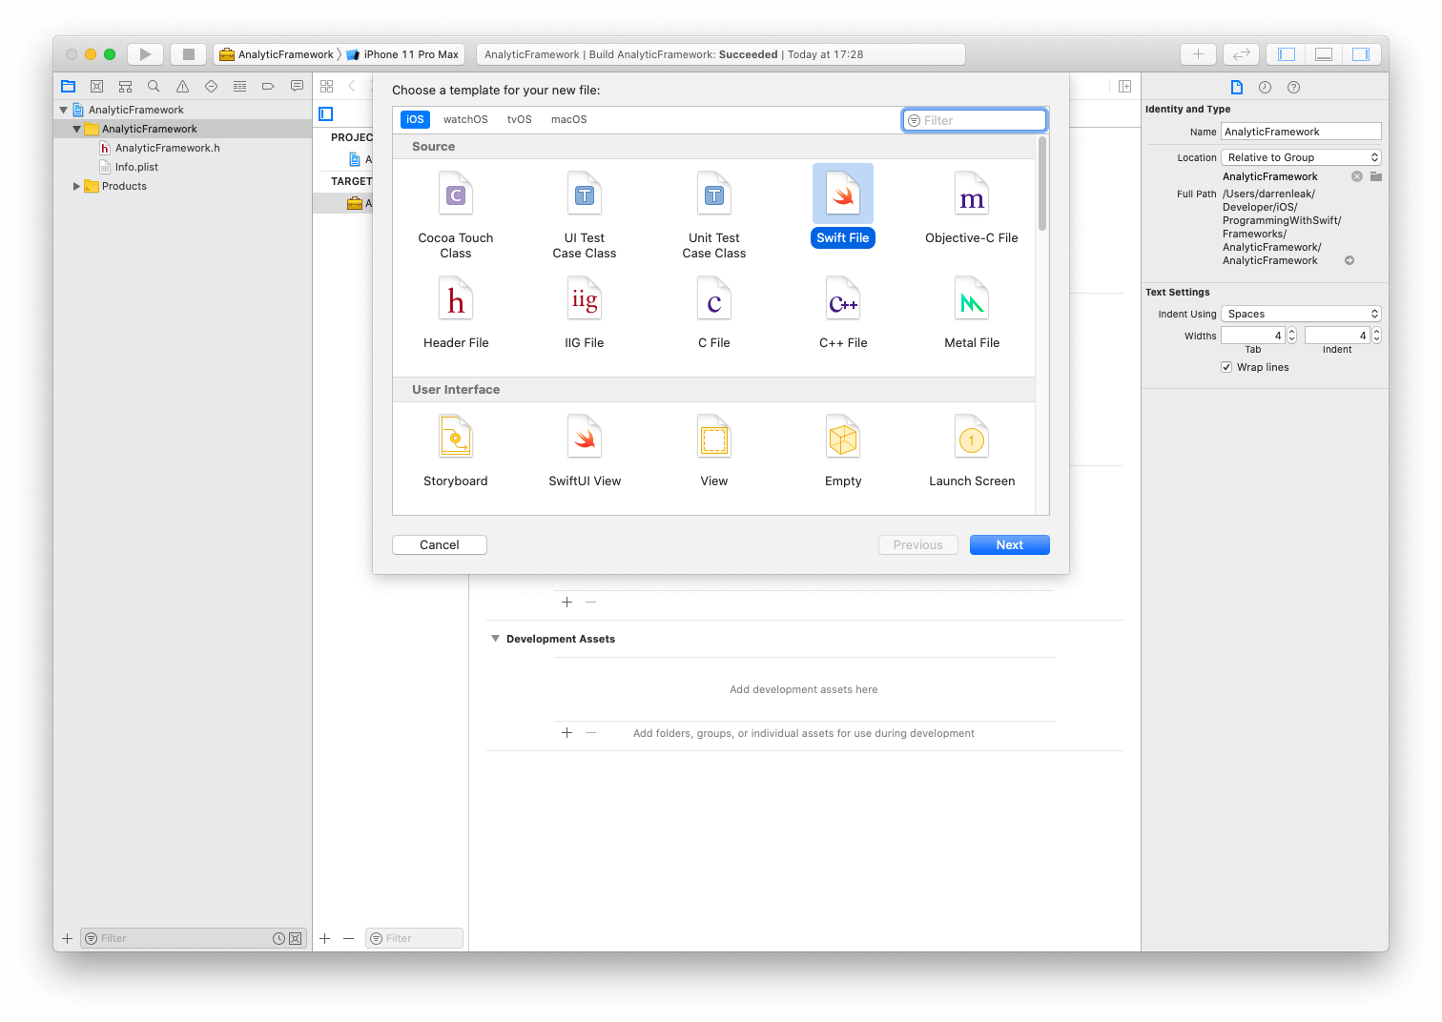Screen dimensions: 1442x1022
Task: Show the debug navigator
Action: coord(239,86)
